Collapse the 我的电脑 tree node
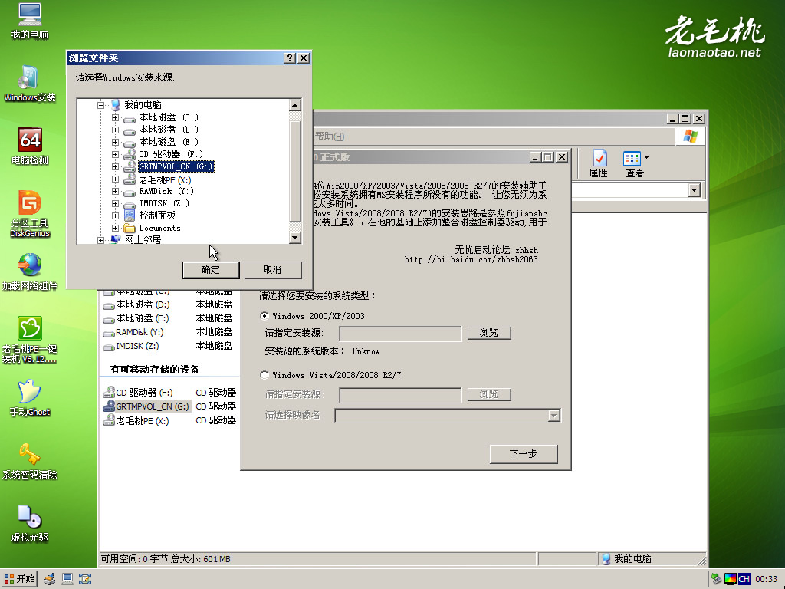Image resolution: width=785 pixels, height=589 pixels. [x=100, y=105]
